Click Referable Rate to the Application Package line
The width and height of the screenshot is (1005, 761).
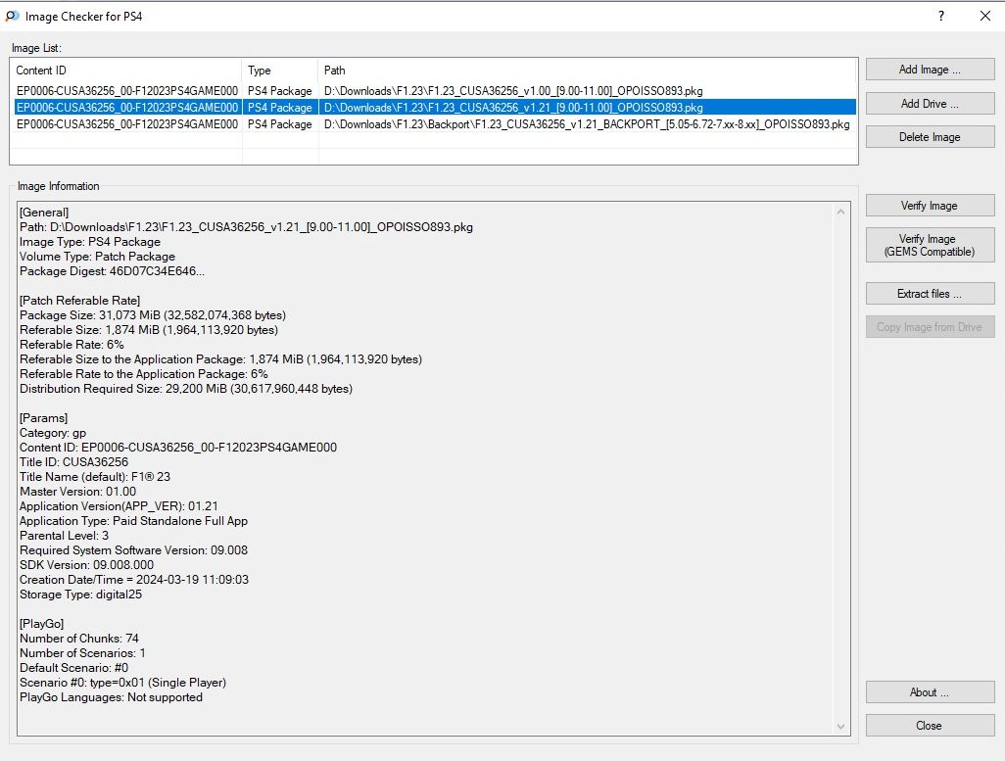144,374
